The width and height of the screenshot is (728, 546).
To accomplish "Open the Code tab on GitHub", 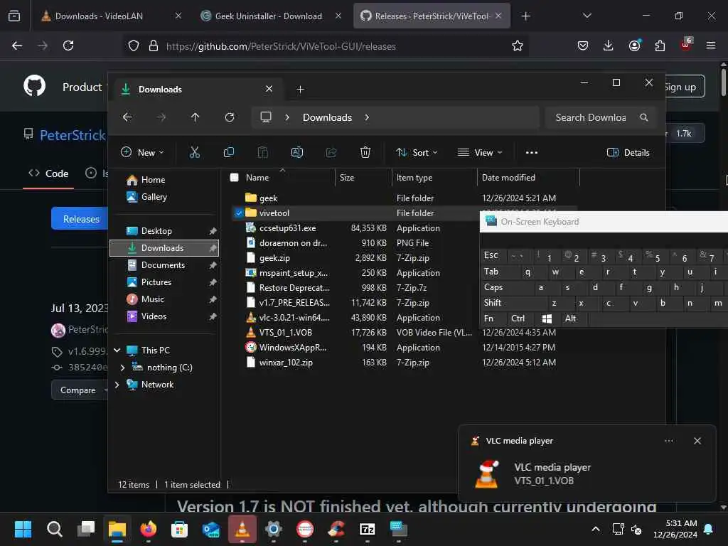I will click(48, 173).
